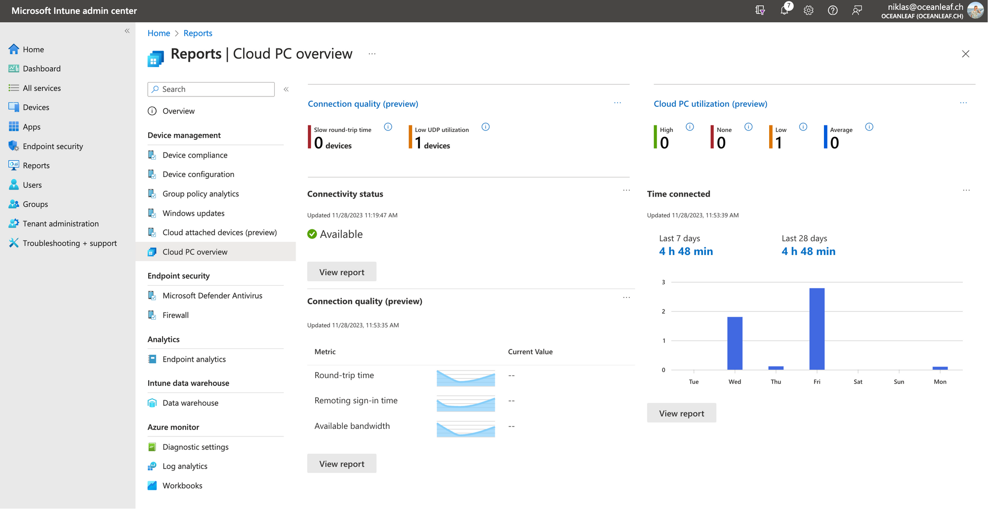Click the Search box in Reports menu

pos(211,89)
